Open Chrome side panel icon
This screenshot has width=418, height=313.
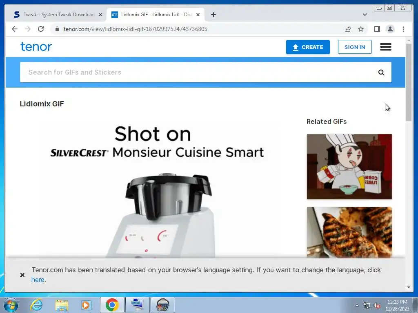tap(377, 29)
